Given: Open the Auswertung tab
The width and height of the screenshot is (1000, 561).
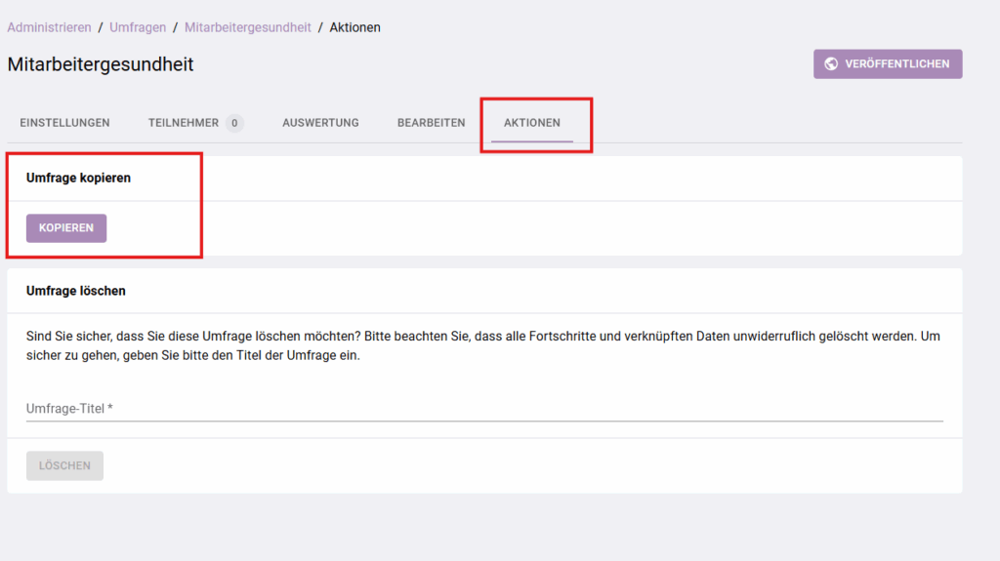Looking at the screenshot, I should click(x=320, y=123).
